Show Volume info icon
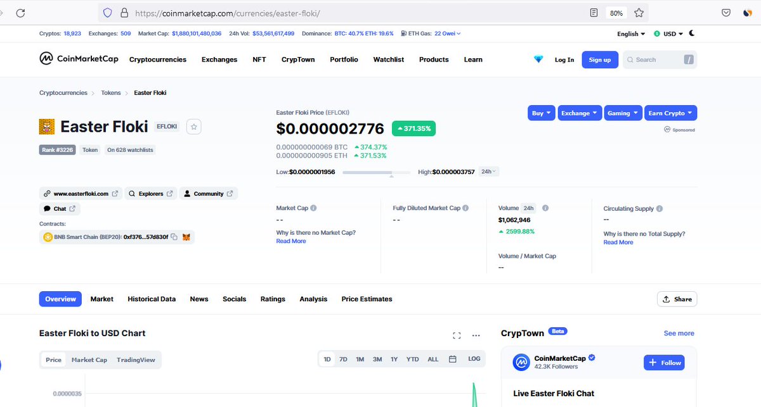This screenshot has width=761, height=407. [x=545, y=208]
